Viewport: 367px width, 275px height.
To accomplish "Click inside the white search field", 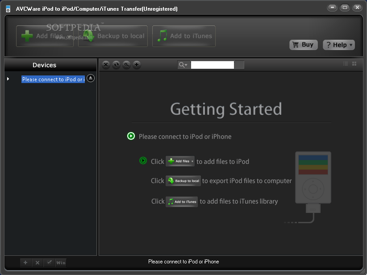I will coord(212,65).
